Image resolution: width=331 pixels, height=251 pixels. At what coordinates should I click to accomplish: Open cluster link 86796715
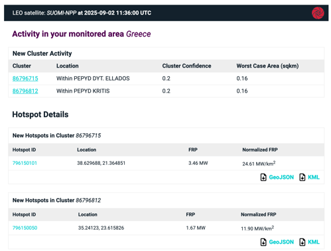(25, 78)
